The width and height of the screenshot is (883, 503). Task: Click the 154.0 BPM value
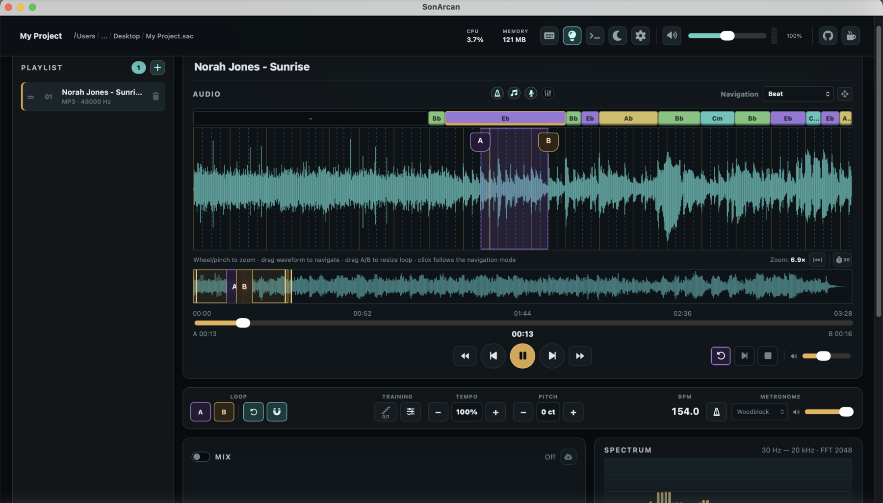pyautogui.click(x=685, y=412)
